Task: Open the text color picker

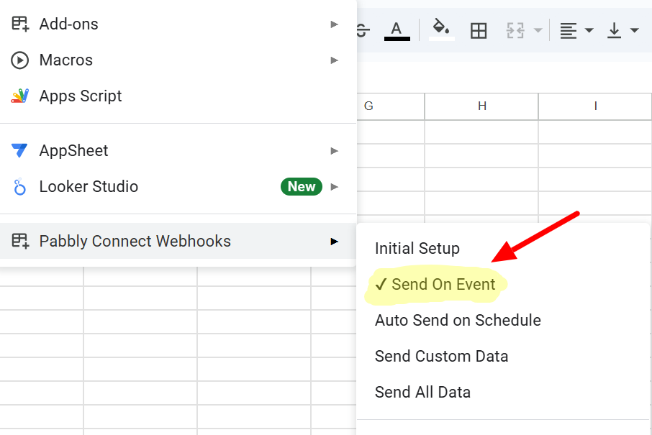Action: [x=397, y=30]
